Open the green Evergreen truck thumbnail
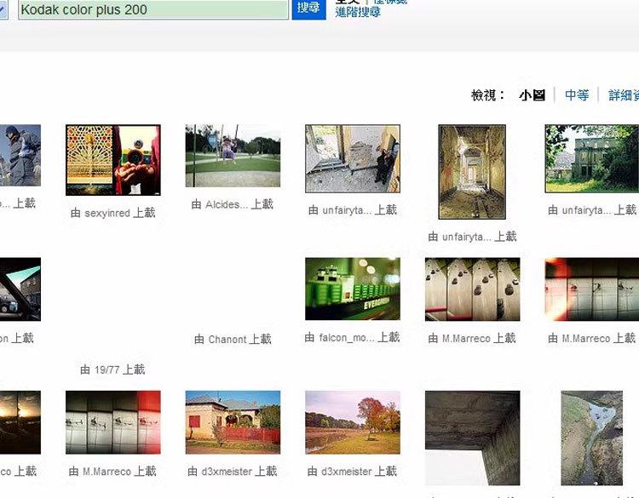The width and height of the screenshot is (639, 498). 353,289
